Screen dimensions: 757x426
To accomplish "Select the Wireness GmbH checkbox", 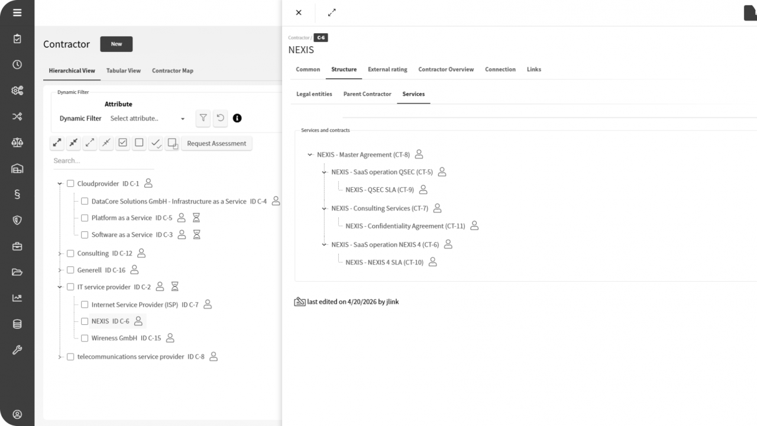I will 85,338.
